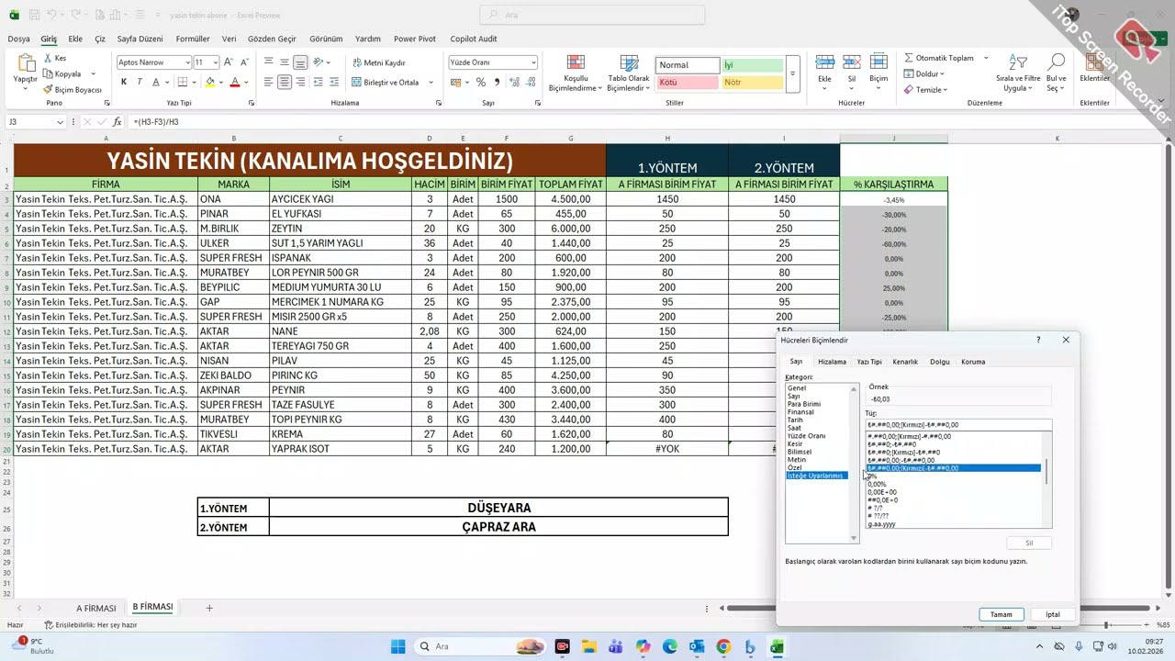1175x661 pixels.
Task: Click the increase indent icon
Action: [x=336, y=83]
